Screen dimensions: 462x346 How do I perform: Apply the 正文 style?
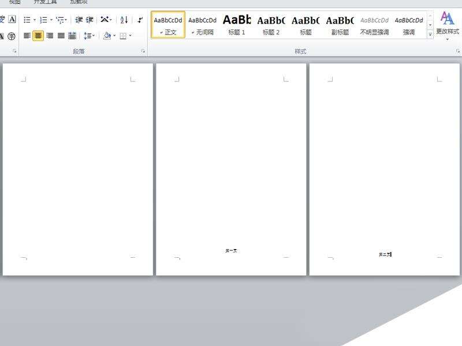[168, 25]
